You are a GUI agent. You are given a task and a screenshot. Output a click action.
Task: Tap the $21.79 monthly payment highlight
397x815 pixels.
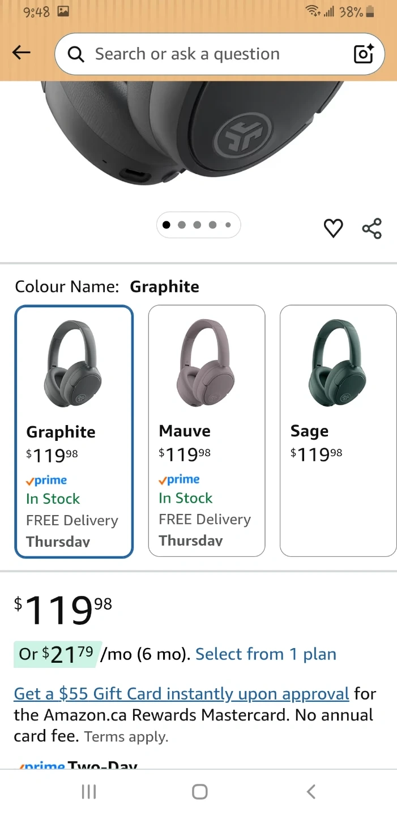click(x=57, y=654)
